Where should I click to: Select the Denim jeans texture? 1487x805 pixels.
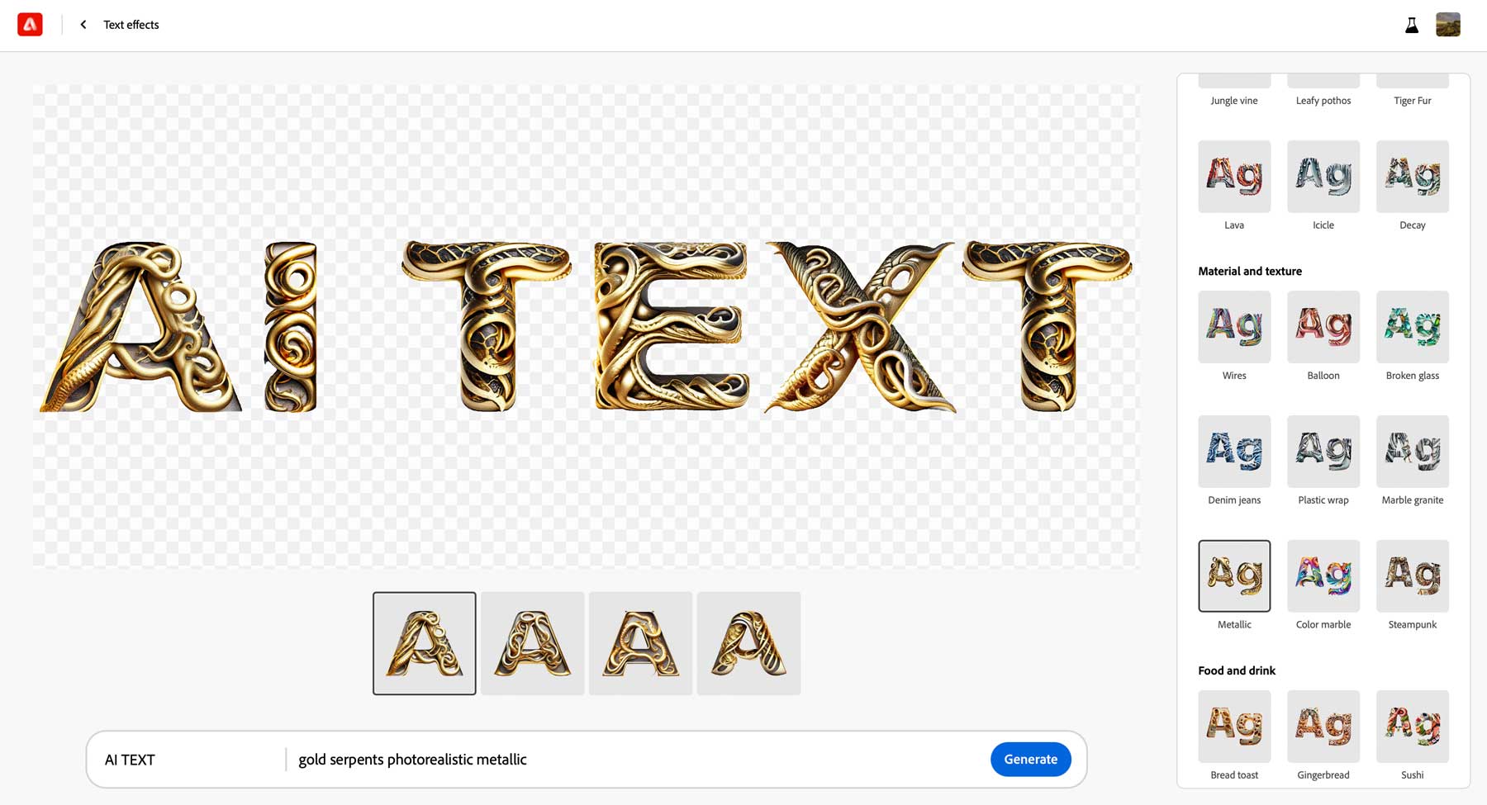point(1234,452)
